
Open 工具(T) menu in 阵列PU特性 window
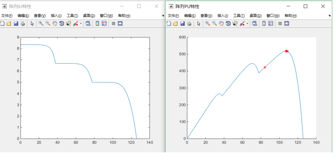coord(239,16)
